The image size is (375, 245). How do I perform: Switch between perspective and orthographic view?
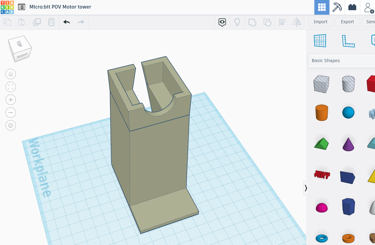11,125
